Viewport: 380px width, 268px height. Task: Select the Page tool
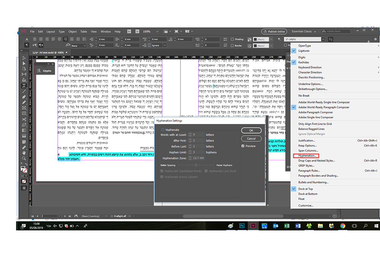24,69
